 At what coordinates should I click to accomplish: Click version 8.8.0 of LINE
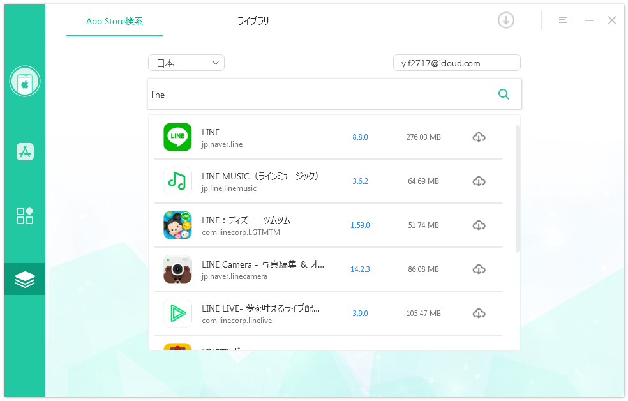pos(360,137)
